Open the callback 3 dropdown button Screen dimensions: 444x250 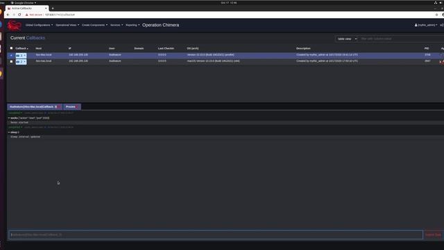[21, 56]
